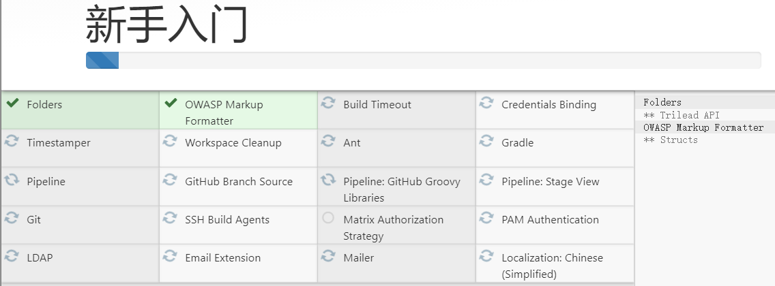Select the Build Timeout plugin label
Screen dimensions: 775x286
click(x=377, y=105)
